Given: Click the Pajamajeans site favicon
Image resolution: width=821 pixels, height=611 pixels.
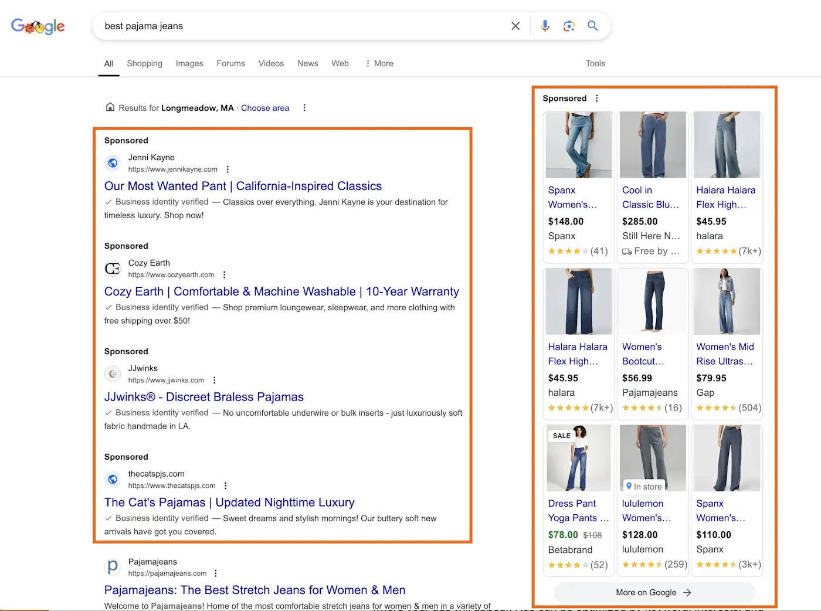Looking at the screenshot, I should pos(113,567).
